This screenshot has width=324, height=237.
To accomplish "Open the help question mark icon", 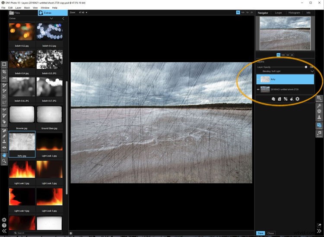I will tap(4, 225).
